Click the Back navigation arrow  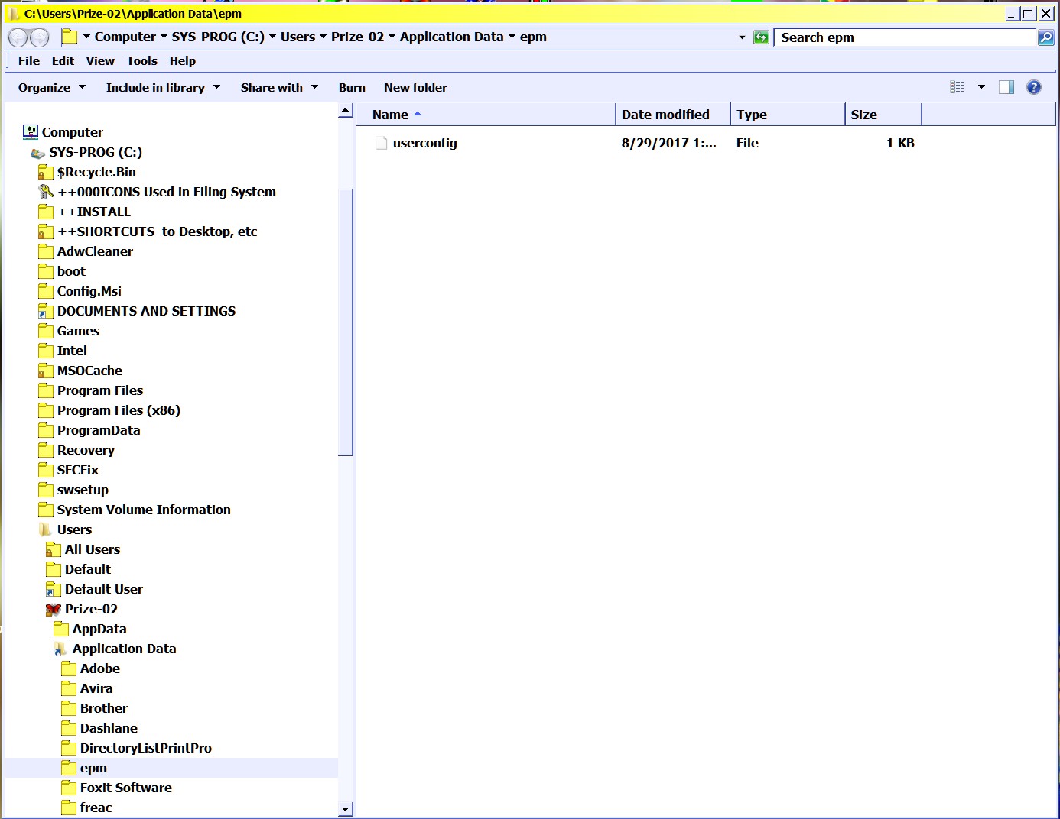18,37
